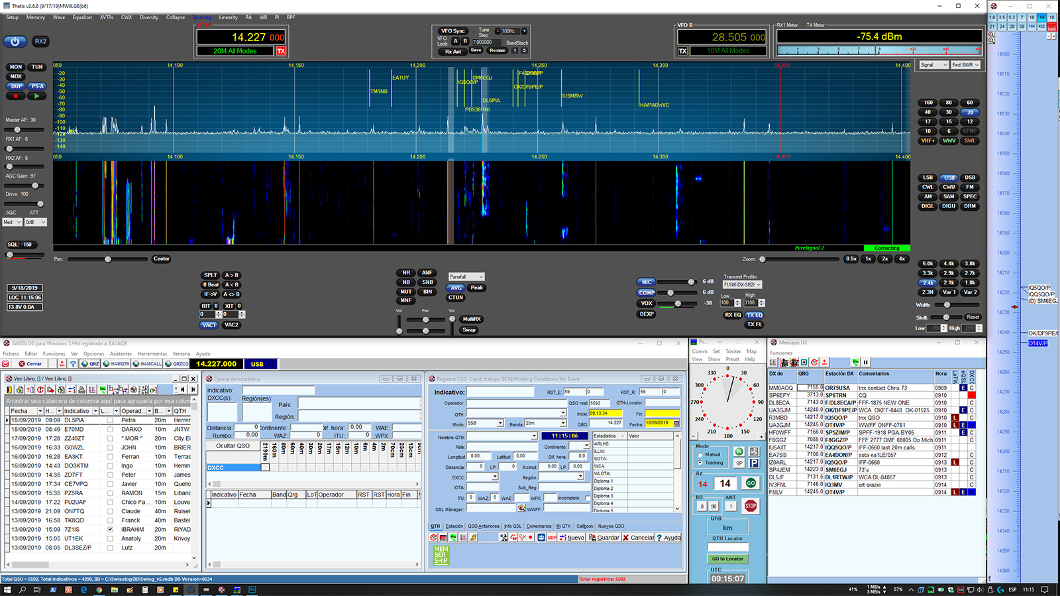This screenshot has width=1060, height=596.
Task: Click the Cerrar button in Swisslog toolbar
Action: 30,364
